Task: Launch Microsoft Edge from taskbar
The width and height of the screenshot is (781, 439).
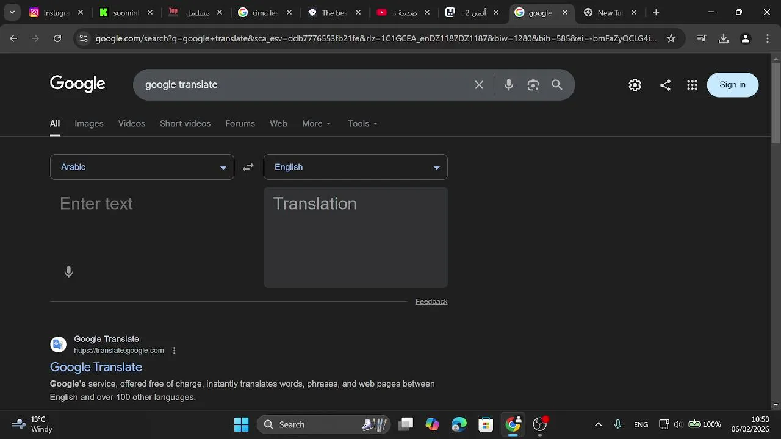Action: point(459,424)
